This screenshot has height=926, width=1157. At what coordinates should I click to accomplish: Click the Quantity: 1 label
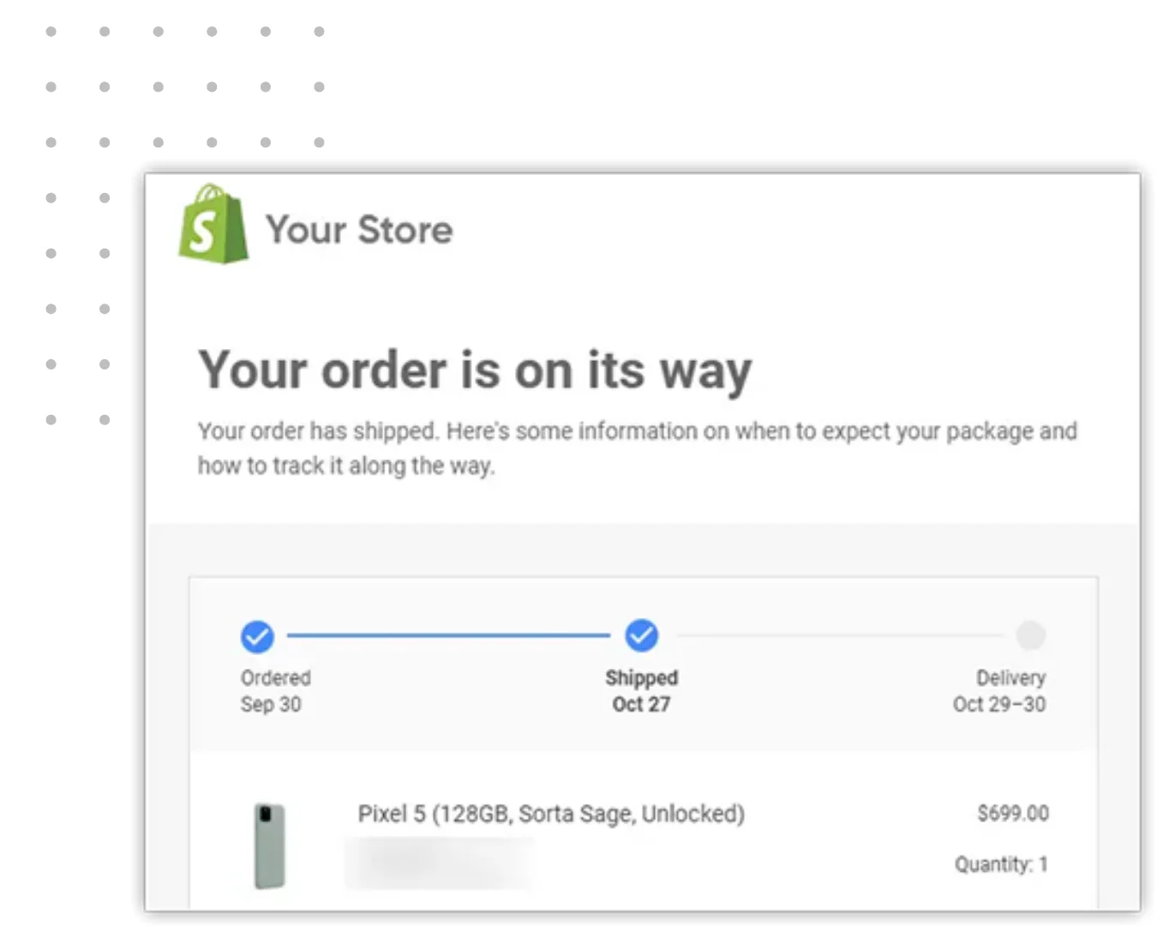point(1001,863)
